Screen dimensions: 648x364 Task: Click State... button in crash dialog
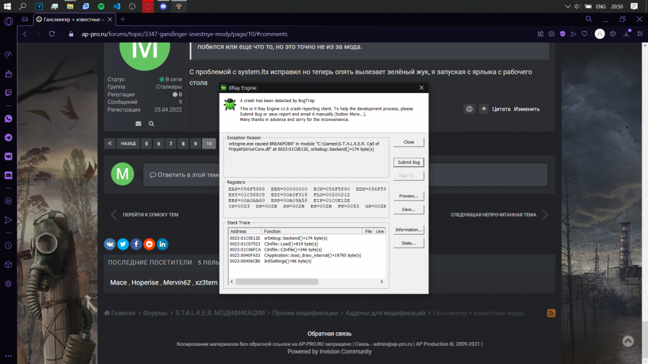[409, 243]
